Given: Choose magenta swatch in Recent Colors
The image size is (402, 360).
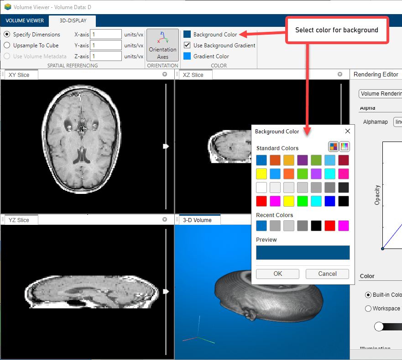Looking at the screenshot, I should [344, 226].
